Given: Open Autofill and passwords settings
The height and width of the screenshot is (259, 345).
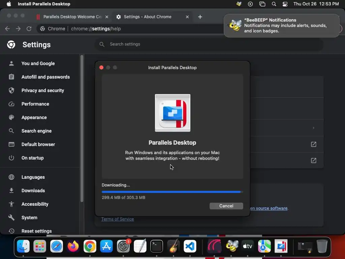Looking at the screenshot, I should tap(40, 77).
